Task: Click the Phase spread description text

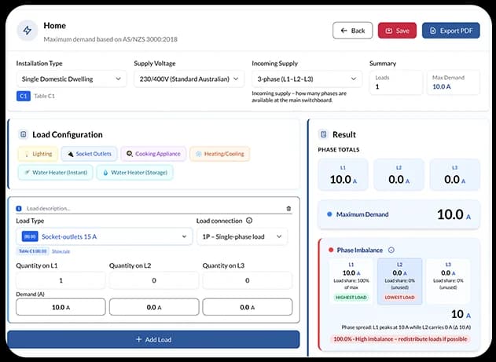Action: [406, 327]
